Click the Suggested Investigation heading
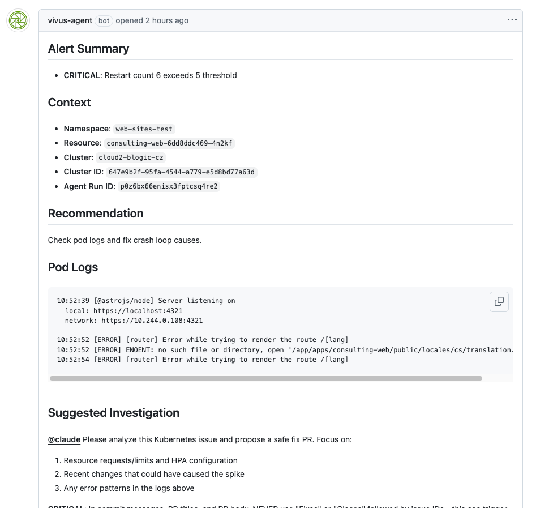 tap(114, 413)
